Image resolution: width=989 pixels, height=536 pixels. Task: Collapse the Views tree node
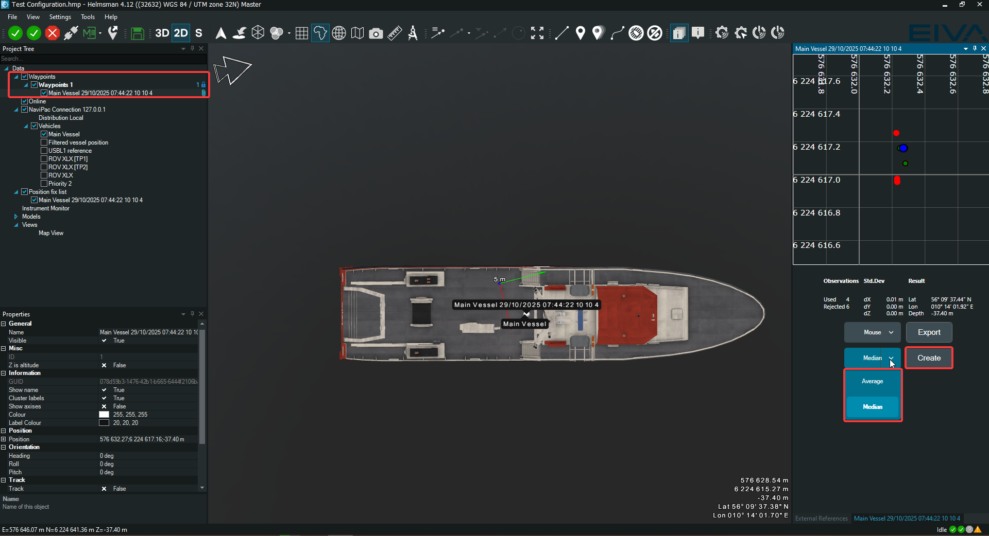(16, 225)
